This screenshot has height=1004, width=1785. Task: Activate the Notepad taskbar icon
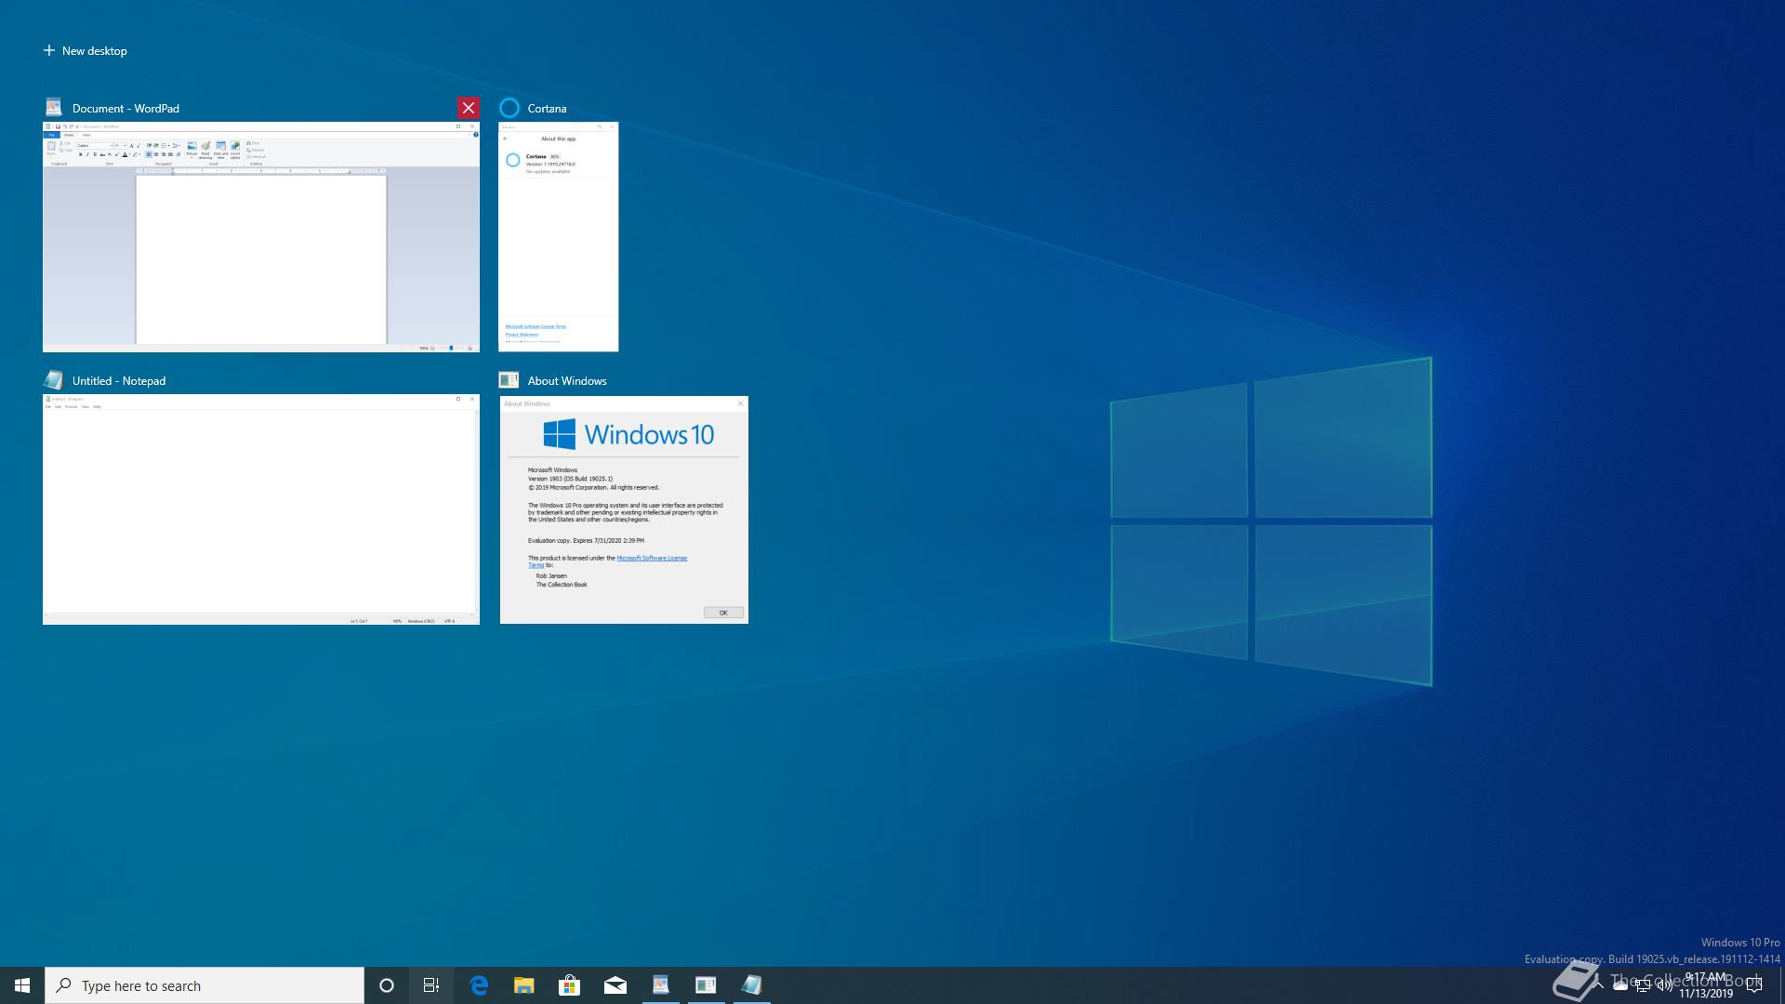point(752,985)
